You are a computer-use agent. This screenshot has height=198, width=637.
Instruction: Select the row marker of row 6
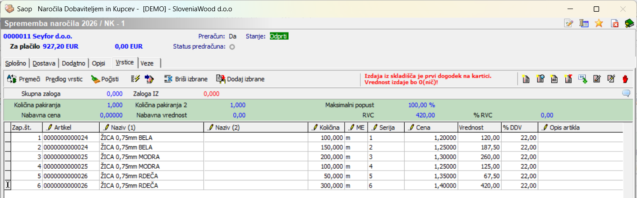pyautogui.click(x=7, y=184)
